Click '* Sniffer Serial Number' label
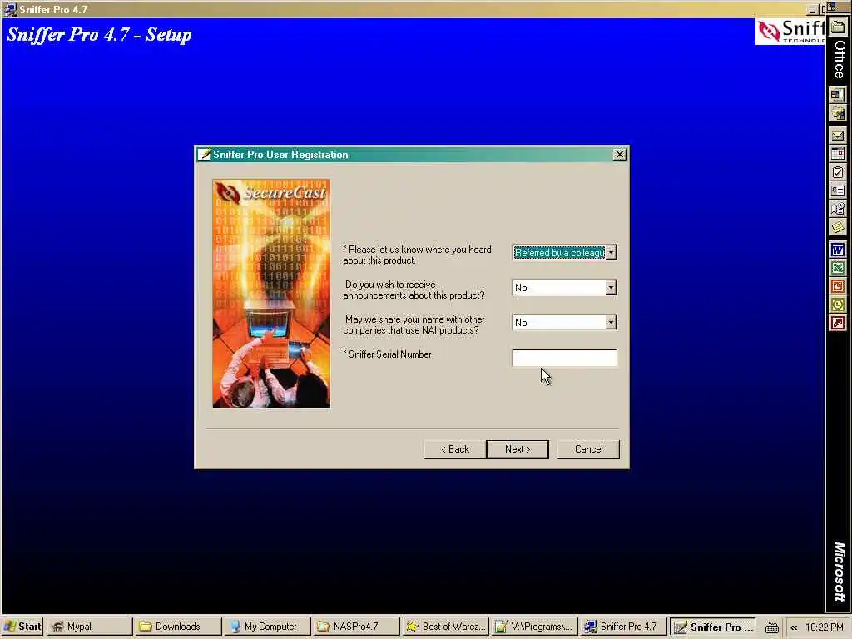The width and height of the screenshot is (852, 639). [x=388, y=354]
